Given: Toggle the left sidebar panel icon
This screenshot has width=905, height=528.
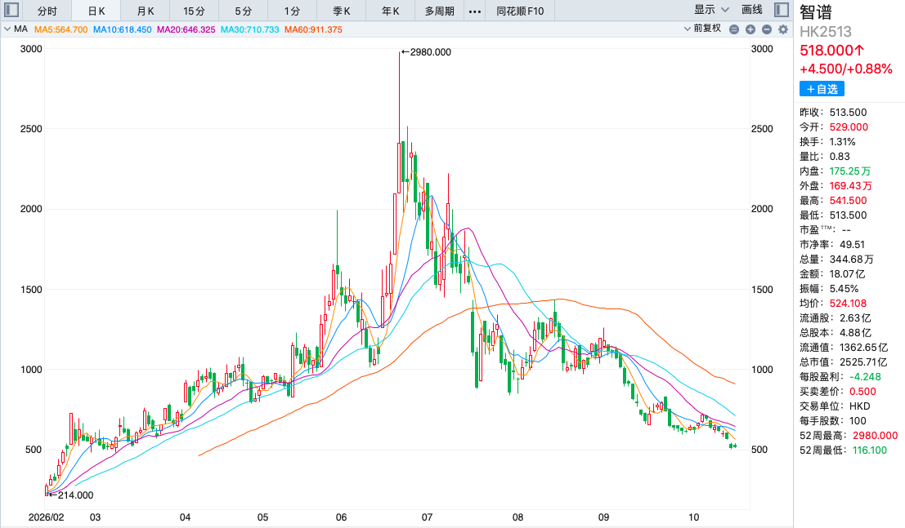Looking at the screenshot, I should coord(11,10).
